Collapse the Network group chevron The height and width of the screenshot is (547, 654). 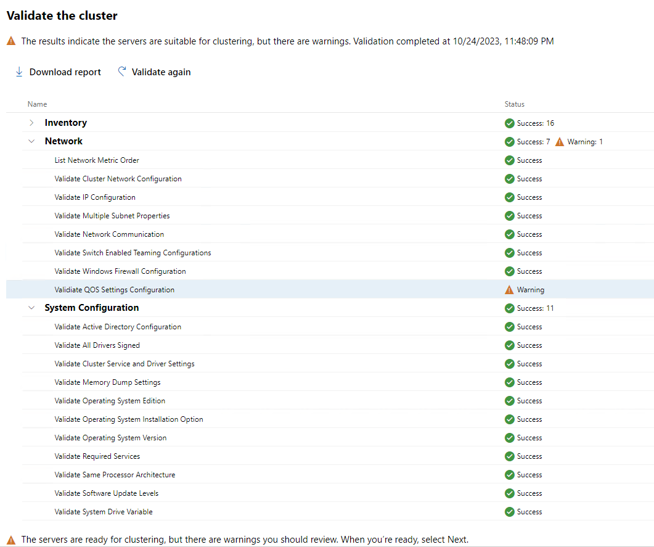click(32, 141)
